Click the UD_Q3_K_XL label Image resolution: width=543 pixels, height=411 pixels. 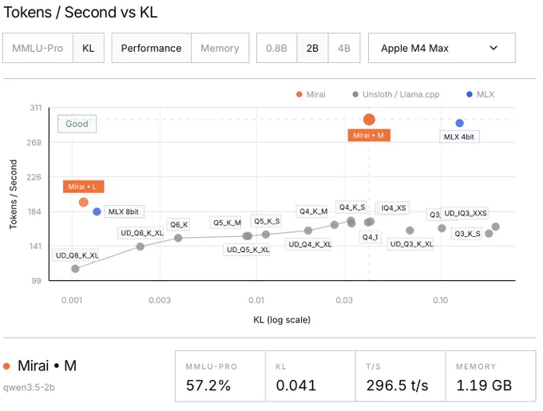tap(410, 244)
